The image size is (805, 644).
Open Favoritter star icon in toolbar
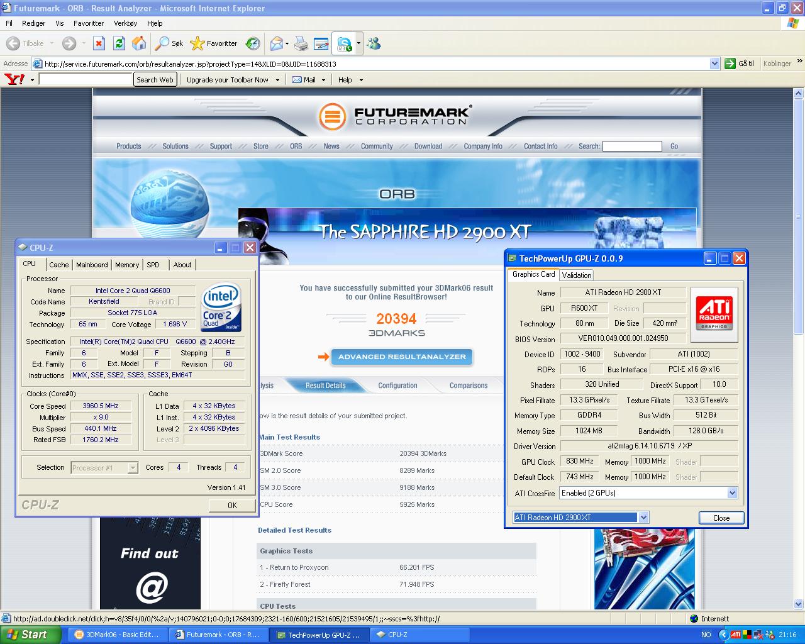pos(197,43)
